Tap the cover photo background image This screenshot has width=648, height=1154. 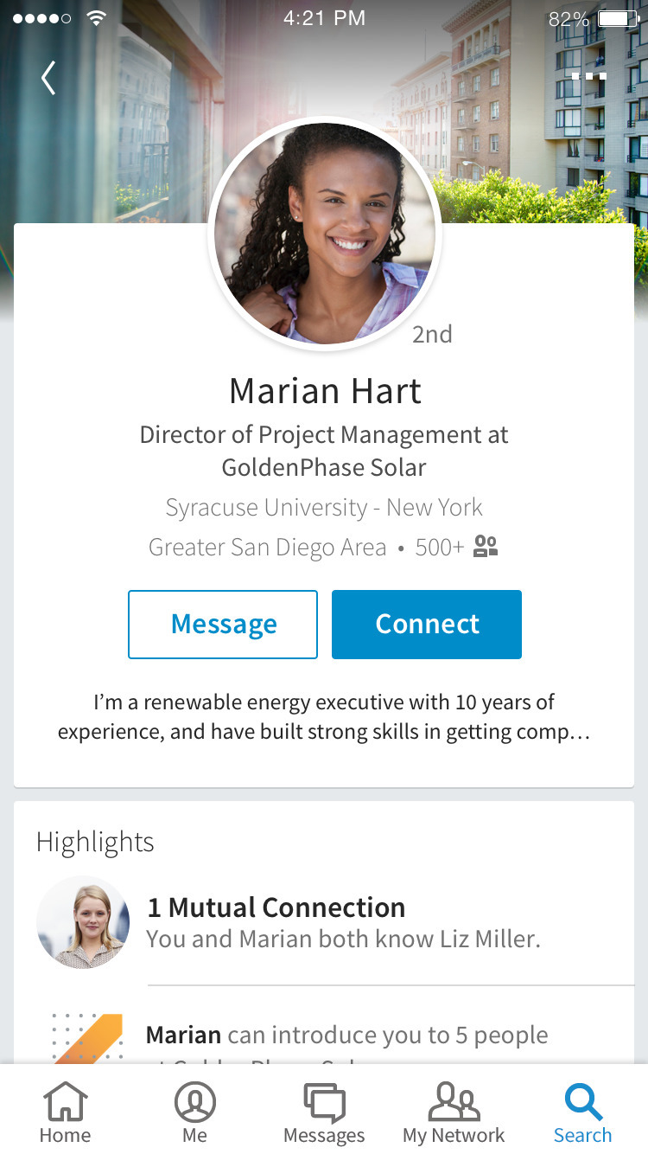(518, 130)
